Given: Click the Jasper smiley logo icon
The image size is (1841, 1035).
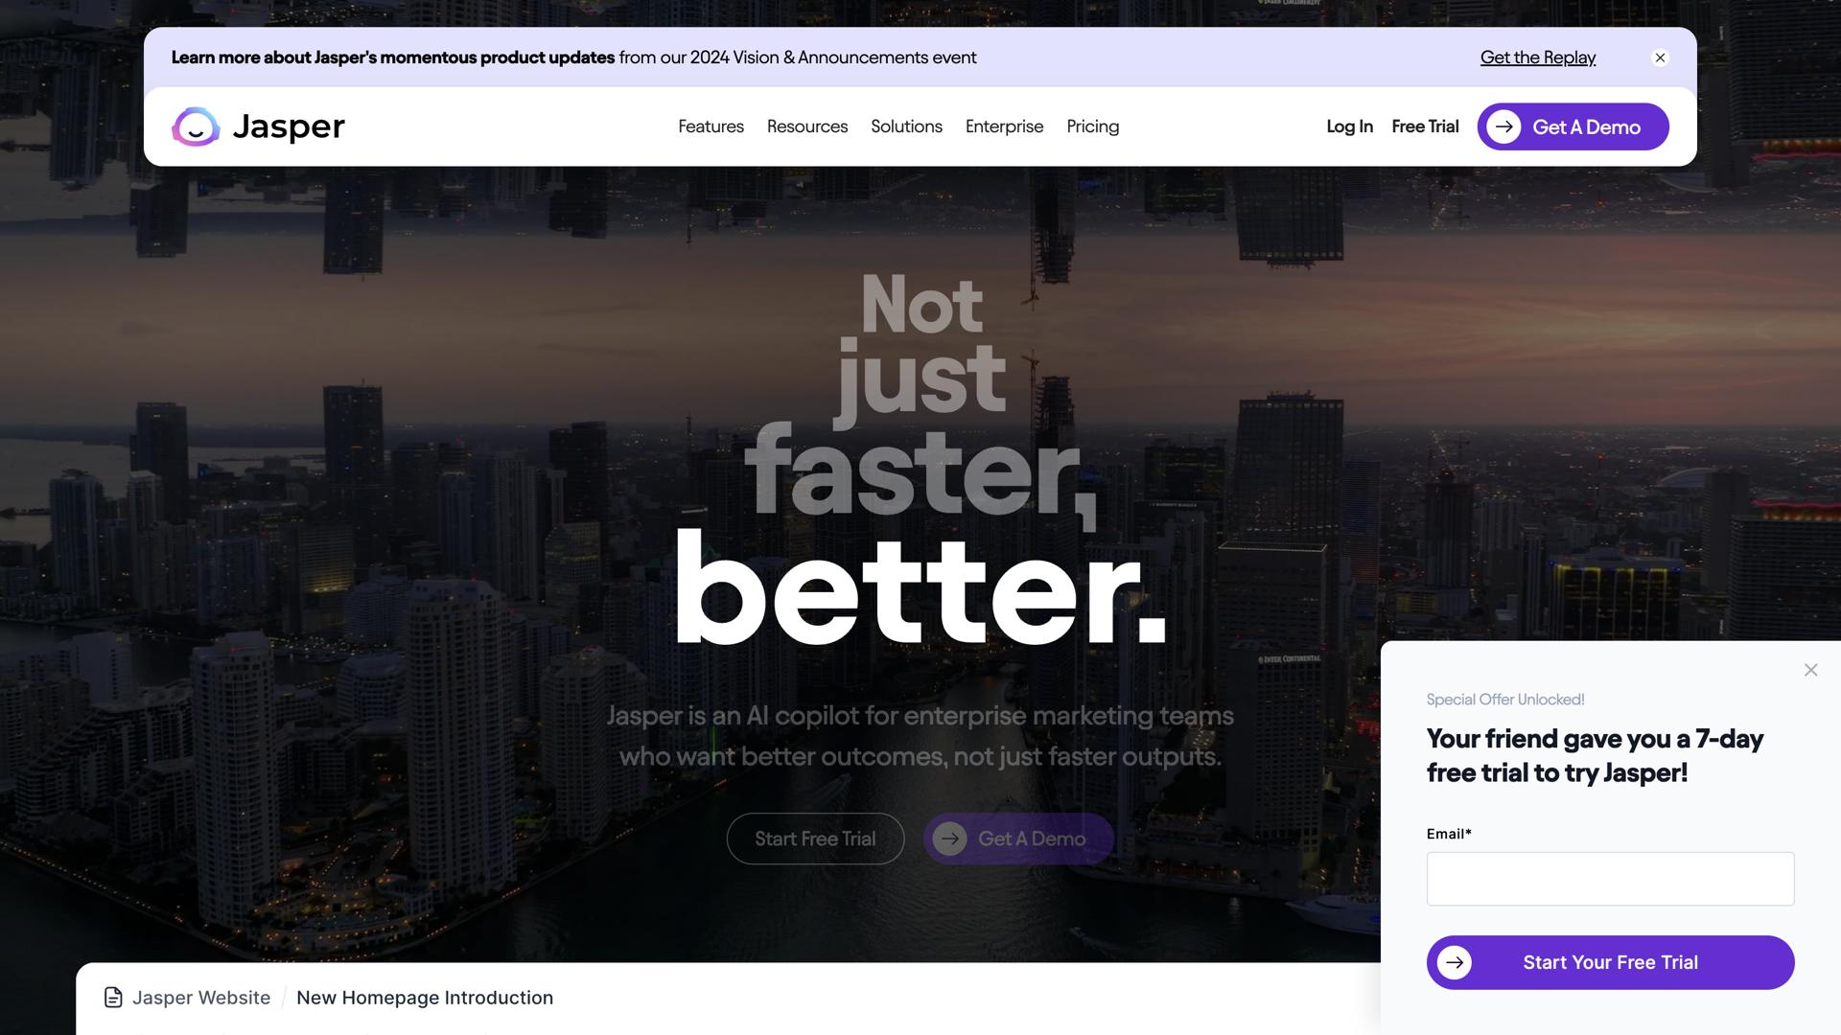Looking at the screenshot, I should point(196,126).
